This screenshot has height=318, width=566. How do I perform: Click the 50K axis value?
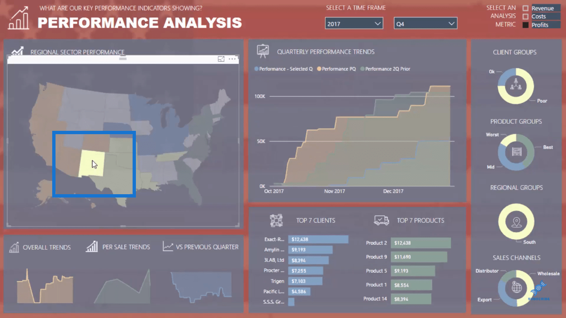261,141
